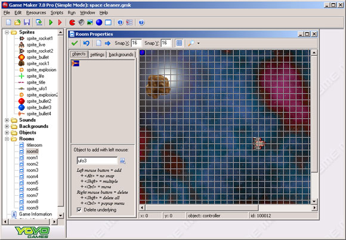The width and height of the screenshot is (346, 240).
Task: Open object selection menu beside ufo3 field
Action: pyautogui.click(x=123, y=161)
